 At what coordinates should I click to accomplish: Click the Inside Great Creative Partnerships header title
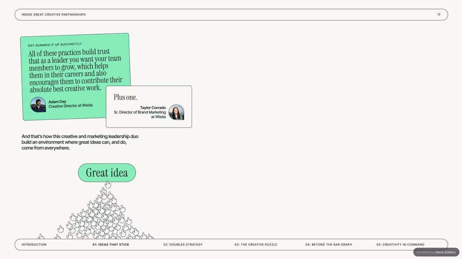pos(53,15)
